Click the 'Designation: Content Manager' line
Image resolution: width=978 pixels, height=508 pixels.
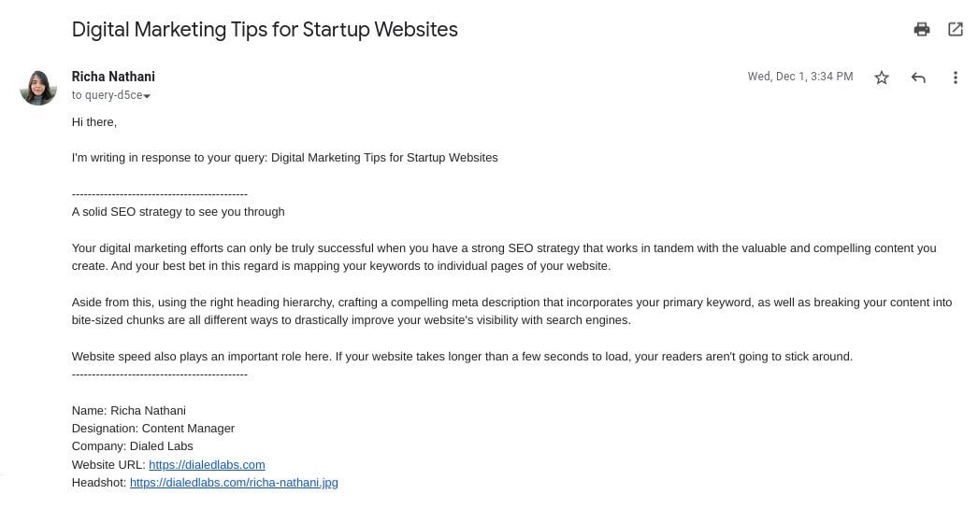[152, 429]
